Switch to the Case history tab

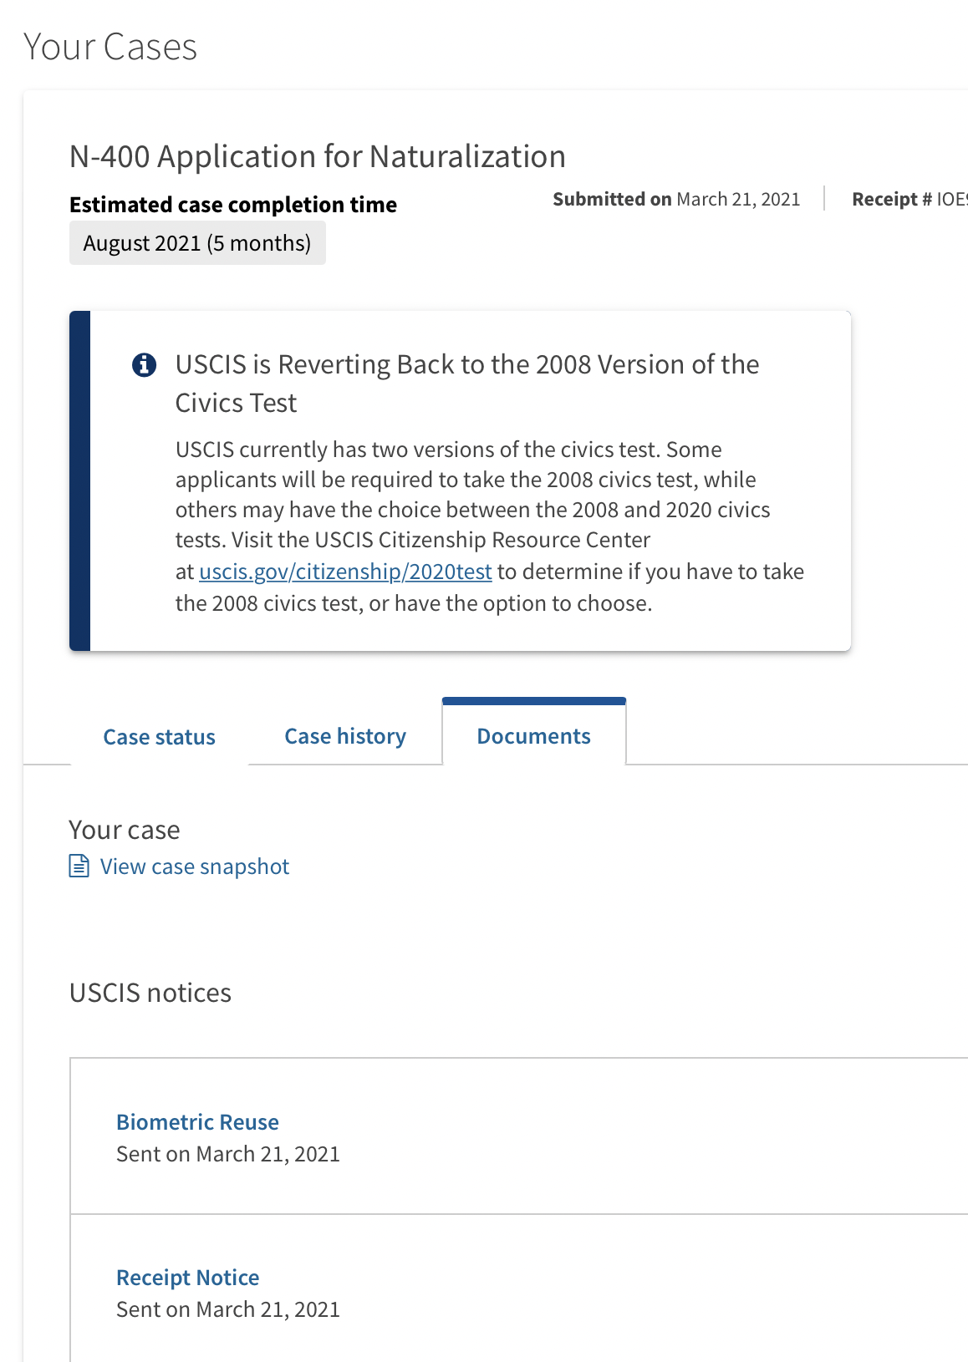(x=345, y=736)
